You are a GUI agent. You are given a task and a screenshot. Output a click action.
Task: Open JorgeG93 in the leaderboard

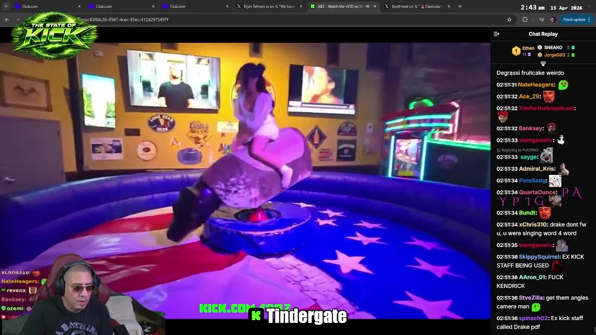(x=555, y=55)
